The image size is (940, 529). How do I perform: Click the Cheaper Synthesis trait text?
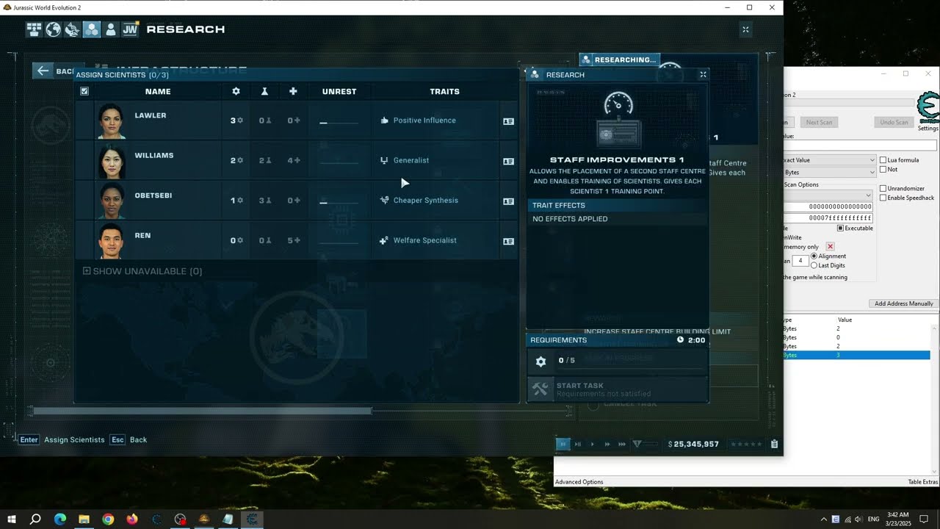tap(426, 201)
